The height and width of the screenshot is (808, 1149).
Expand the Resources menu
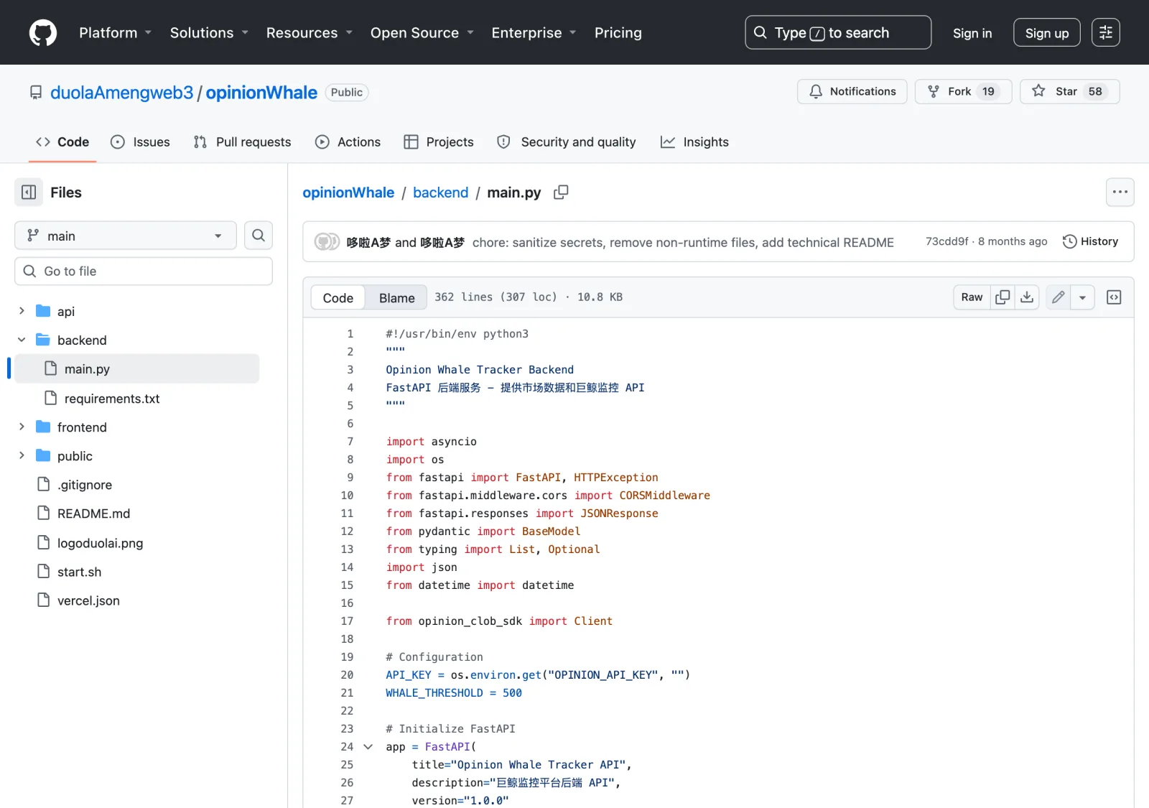309,32
